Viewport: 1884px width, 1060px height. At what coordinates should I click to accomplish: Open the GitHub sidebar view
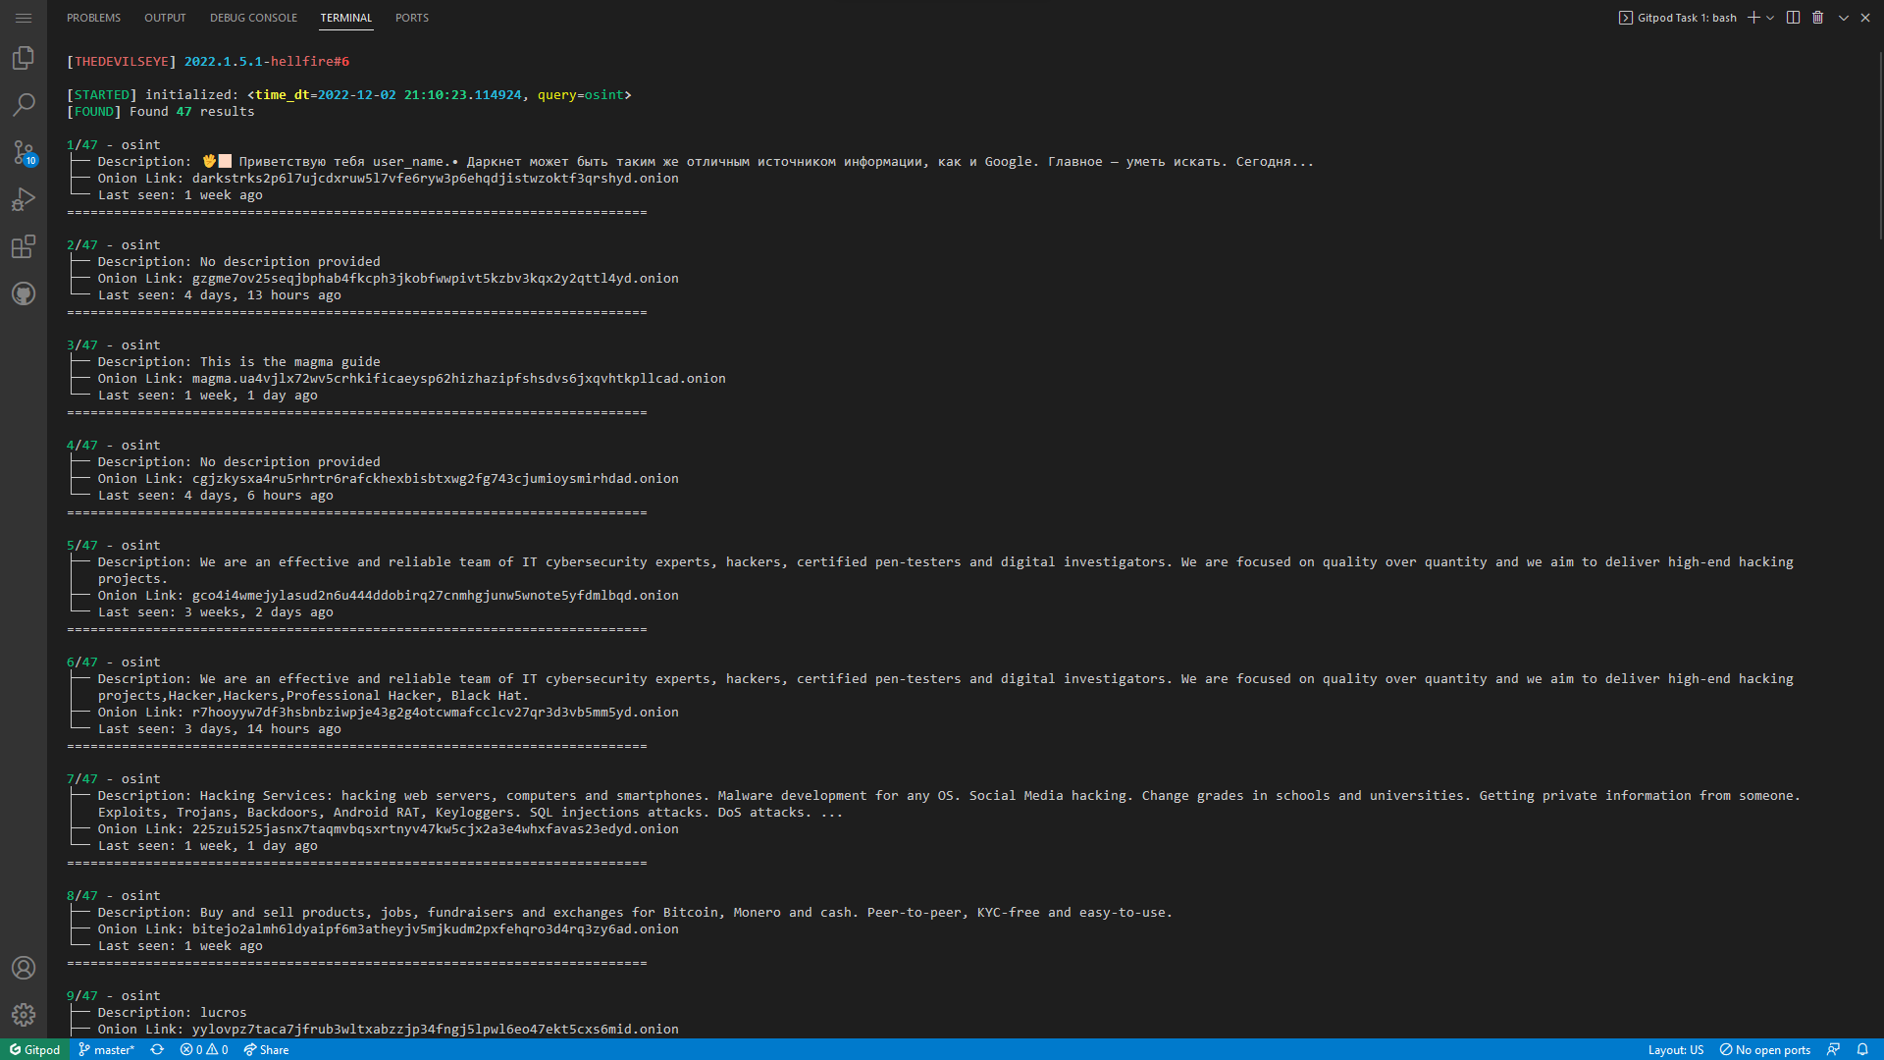[x=24, y=293]
